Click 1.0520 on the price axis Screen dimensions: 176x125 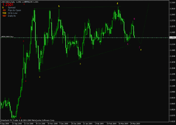173,109
